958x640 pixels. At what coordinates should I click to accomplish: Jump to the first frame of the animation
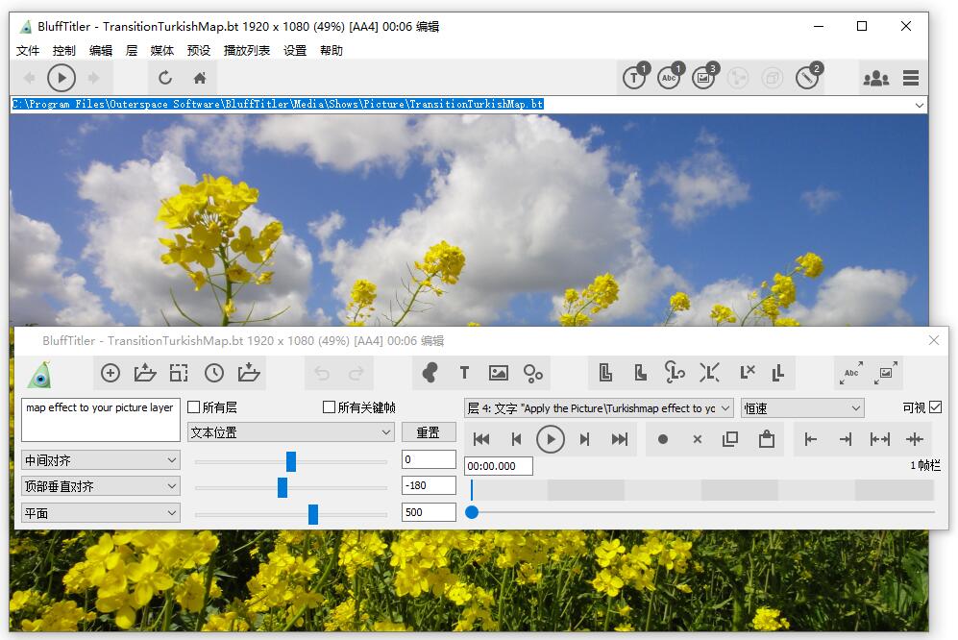pos(480,438)
